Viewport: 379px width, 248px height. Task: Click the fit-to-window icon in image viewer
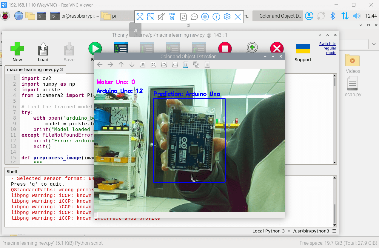[153, 64]
